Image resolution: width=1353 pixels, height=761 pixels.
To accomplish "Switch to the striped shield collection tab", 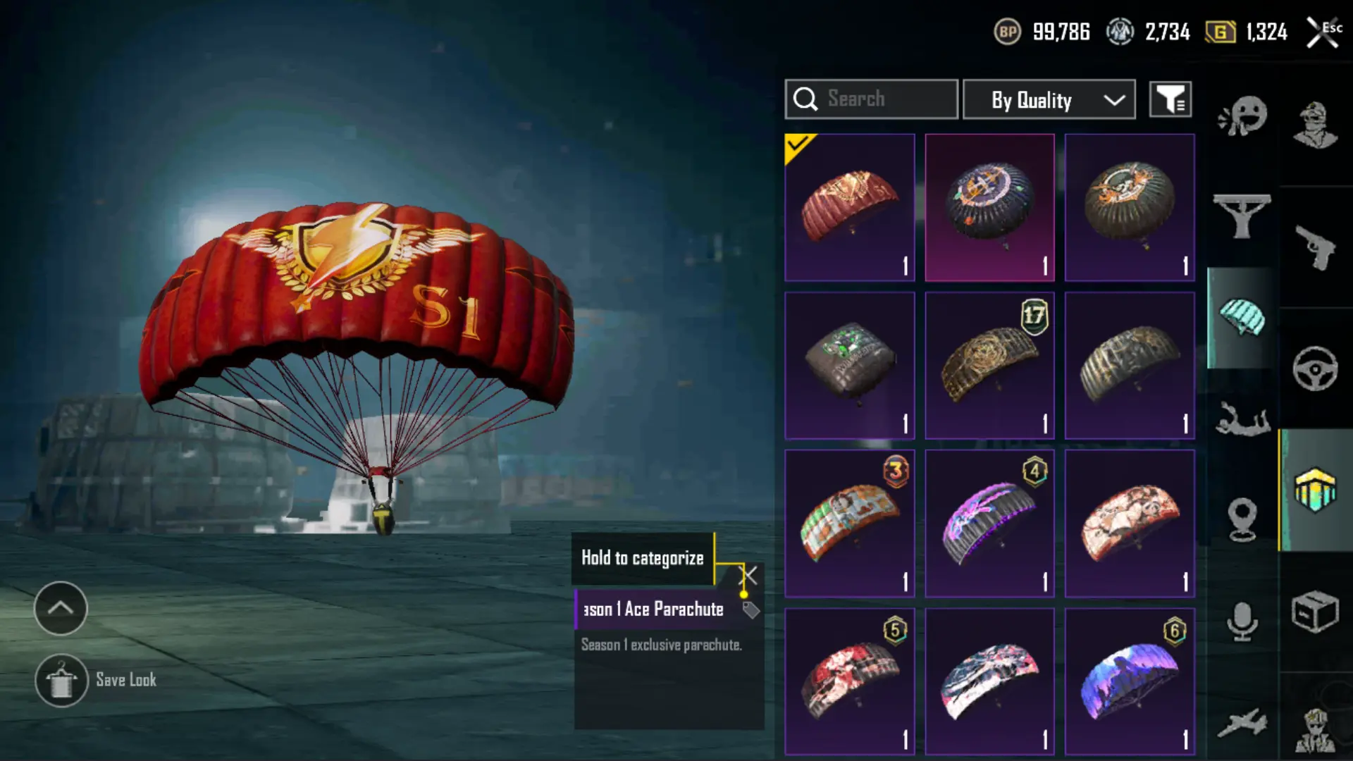I will tap(1315, 490).
